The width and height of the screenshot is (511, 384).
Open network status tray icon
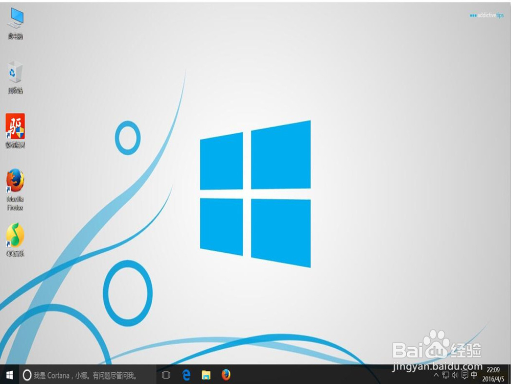446,375
